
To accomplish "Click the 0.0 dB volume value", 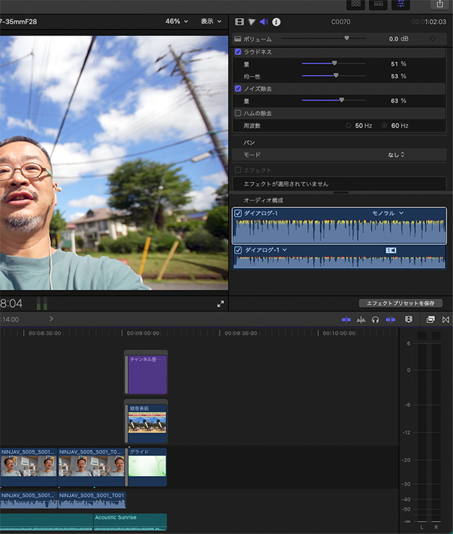I will pyautogui.click(x=399, y=39).
